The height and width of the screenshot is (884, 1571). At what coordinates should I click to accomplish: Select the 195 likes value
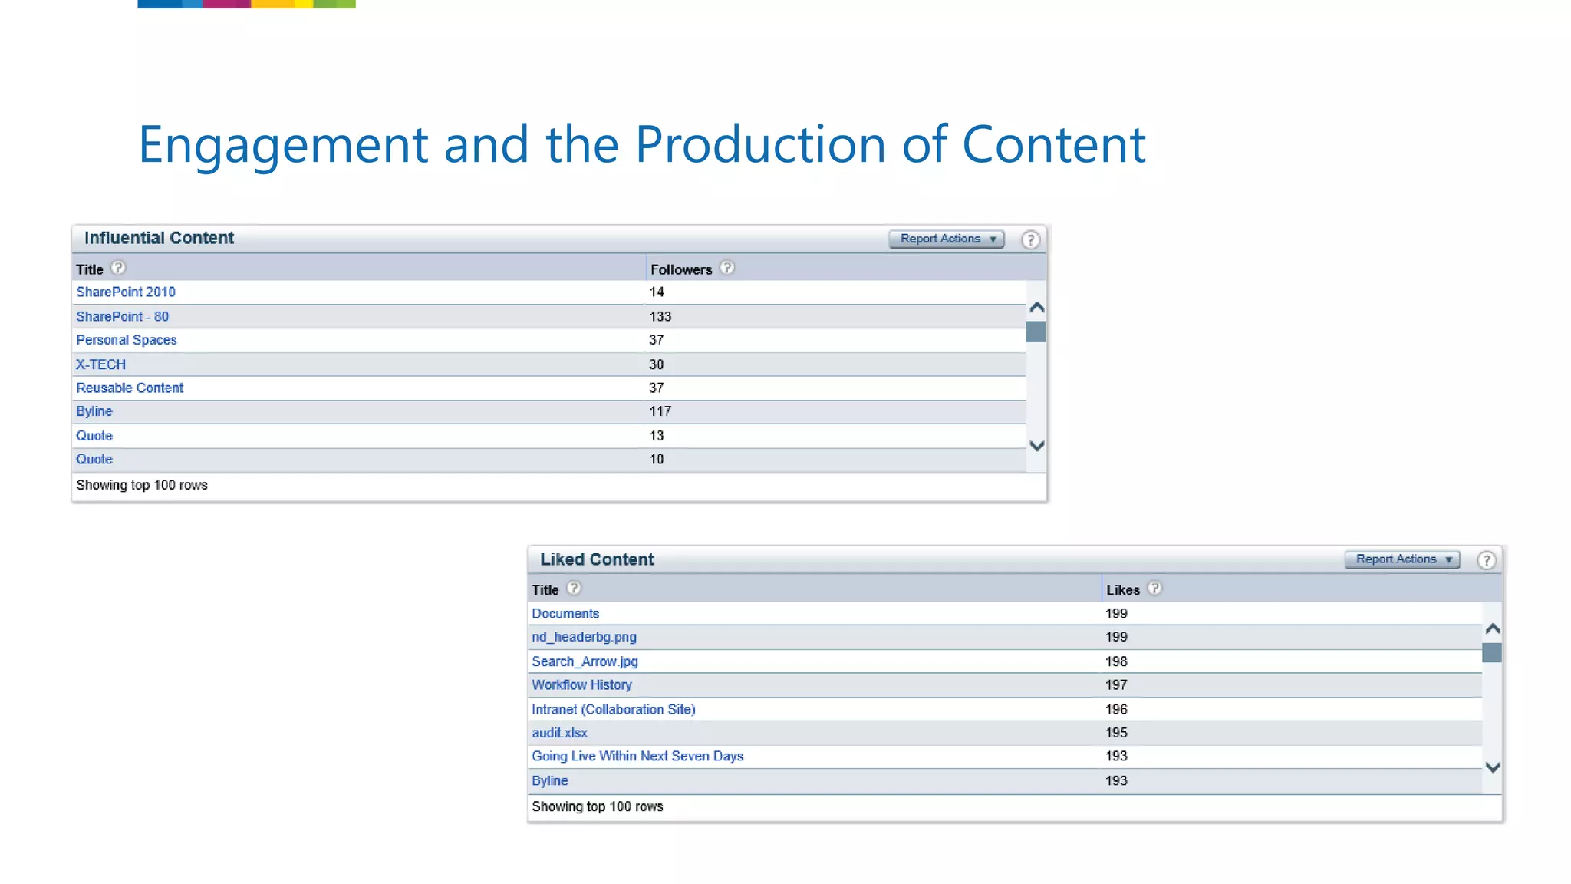(1116, 733)
